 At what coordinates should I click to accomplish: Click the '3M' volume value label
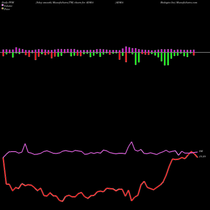(201, 151)
